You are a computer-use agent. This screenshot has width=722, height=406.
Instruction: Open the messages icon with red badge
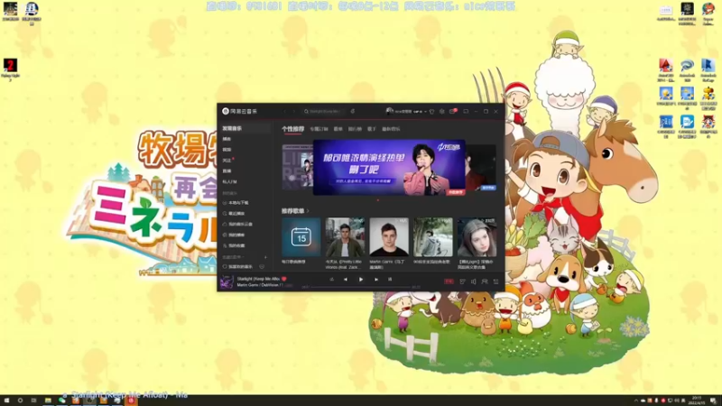(x=453, y=111)
